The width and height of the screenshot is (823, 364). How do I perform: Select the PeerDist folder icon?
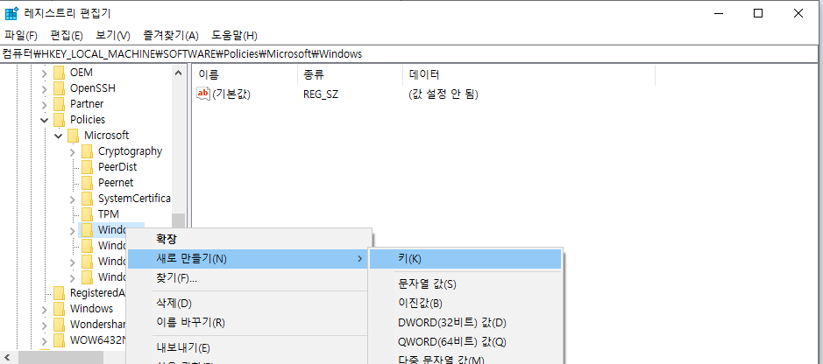(88, 167)
